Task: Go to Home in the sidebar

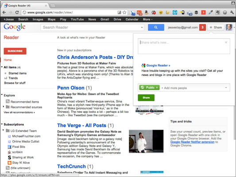Action: (x=8, y=60)
